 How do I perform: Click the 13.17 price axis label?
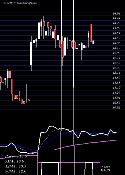[x=116, y=48]
